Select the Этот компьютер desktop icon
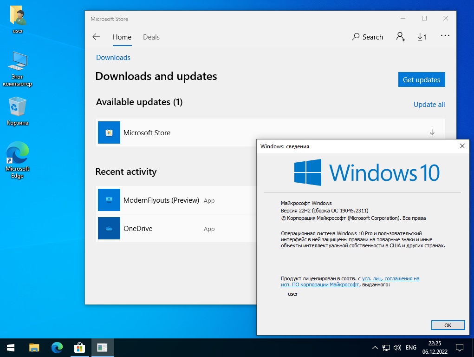474x357 pixels. (x=18, y=69)
